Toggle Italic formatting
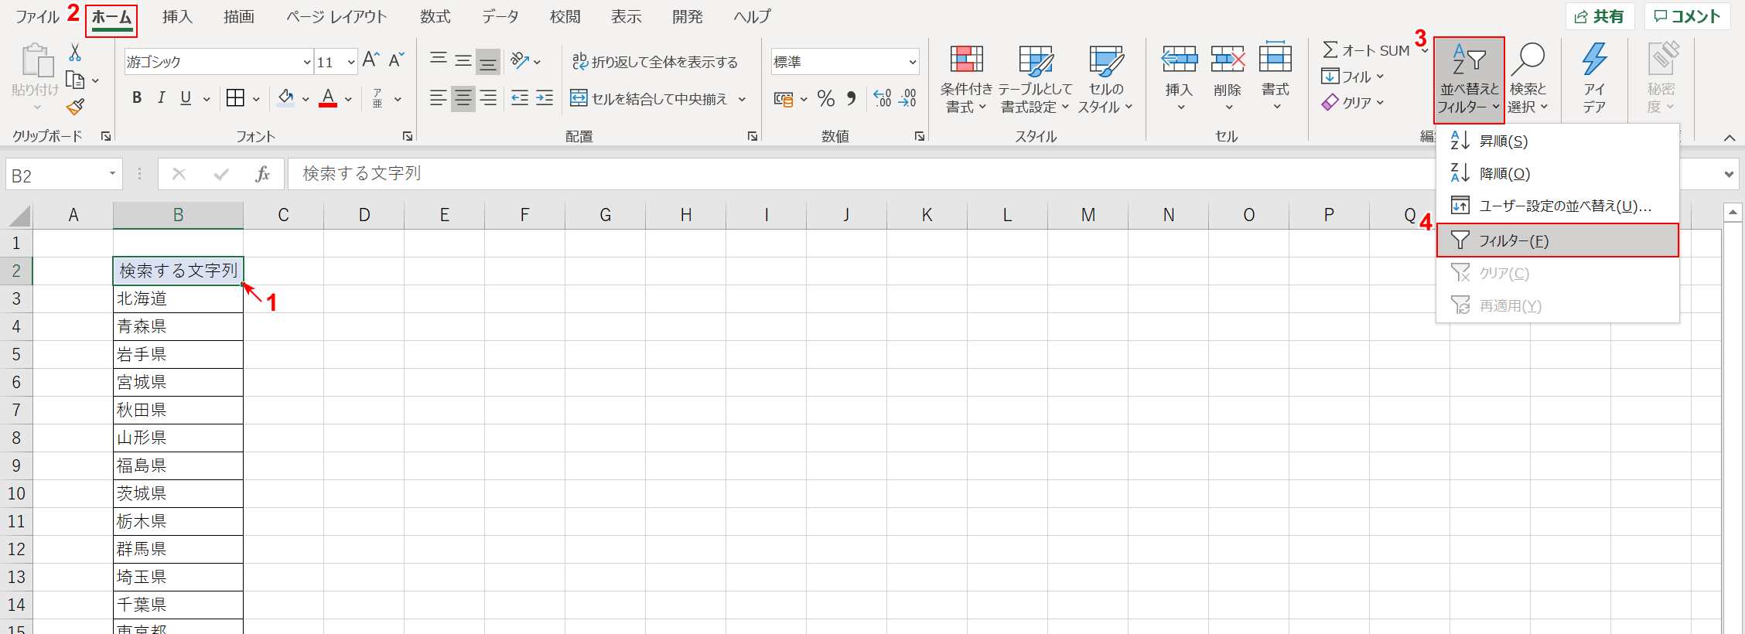1745x634 pixels. [161, 97]
